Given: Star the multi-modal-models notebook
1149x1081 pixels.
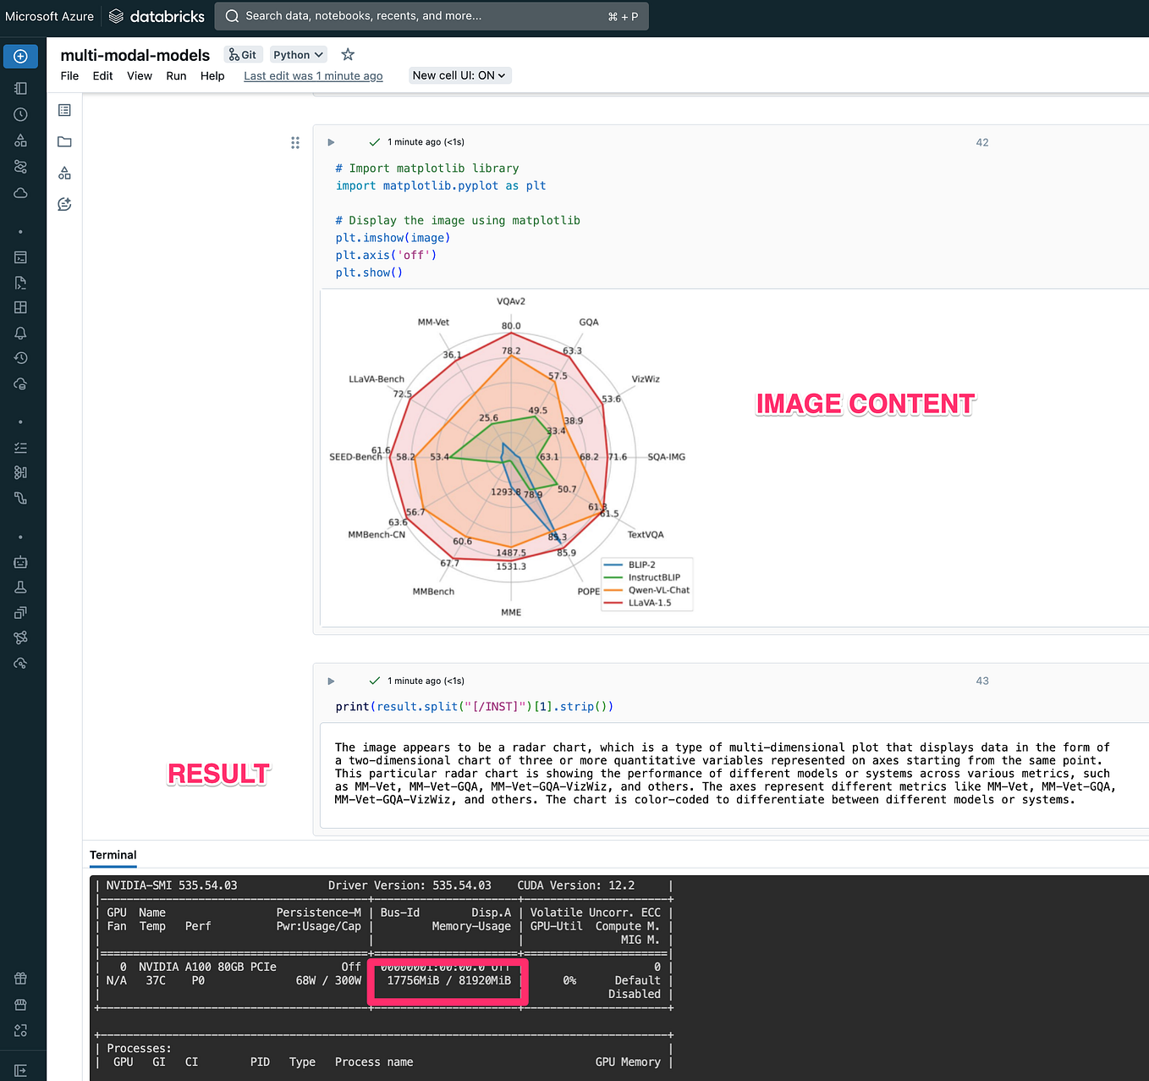Looking at the screenshot, I should pyautogui.click(x=348, y=54).
